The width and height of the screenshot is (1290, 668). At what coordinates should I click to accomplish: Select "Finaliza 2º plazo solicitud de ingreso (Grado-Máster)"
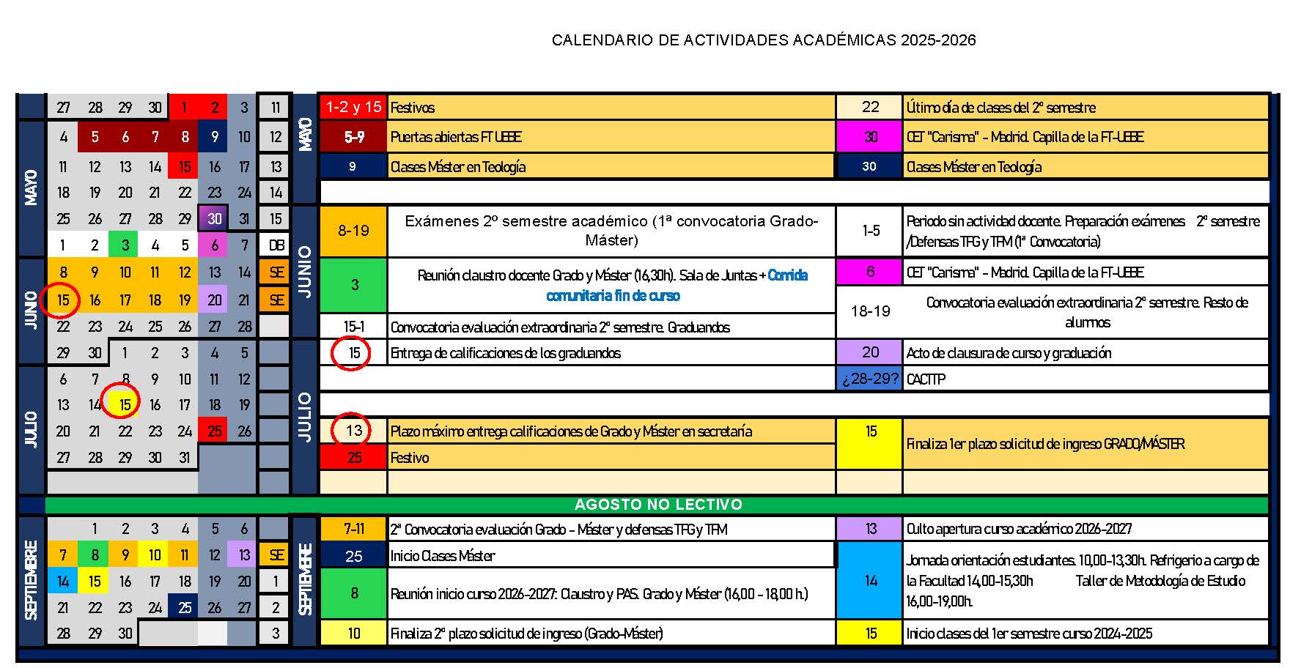point(526,634)
